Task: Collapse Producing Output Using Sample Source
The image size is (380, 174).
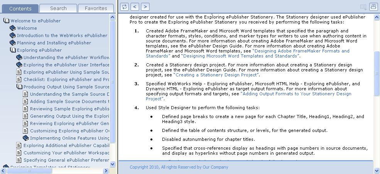Action: [x=19, y=87]
